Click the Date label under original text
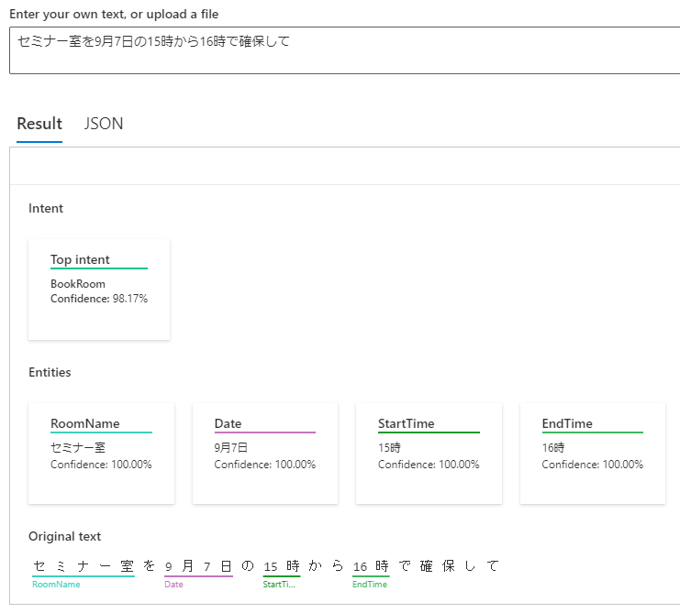The image size is (680, 613). point(173,585)
